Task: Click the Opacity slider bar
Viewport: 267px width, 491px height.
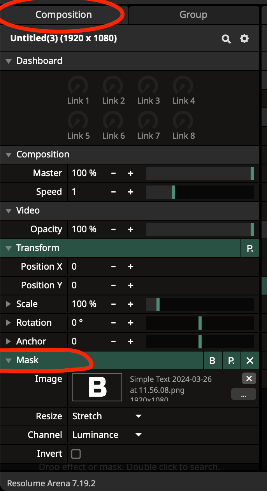Action: [200, 229]
